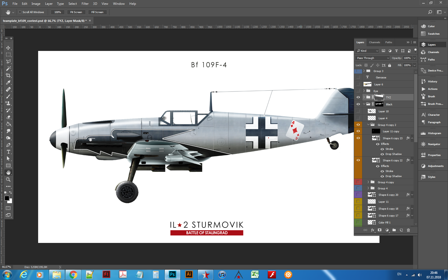The width and height of the screenshot is (448, 280).
Task: Select the Eyedropper tool
Action: point(8,82)
